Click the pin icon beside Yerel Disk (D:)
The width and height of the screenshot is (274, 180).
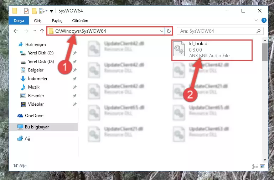point(74,62)
